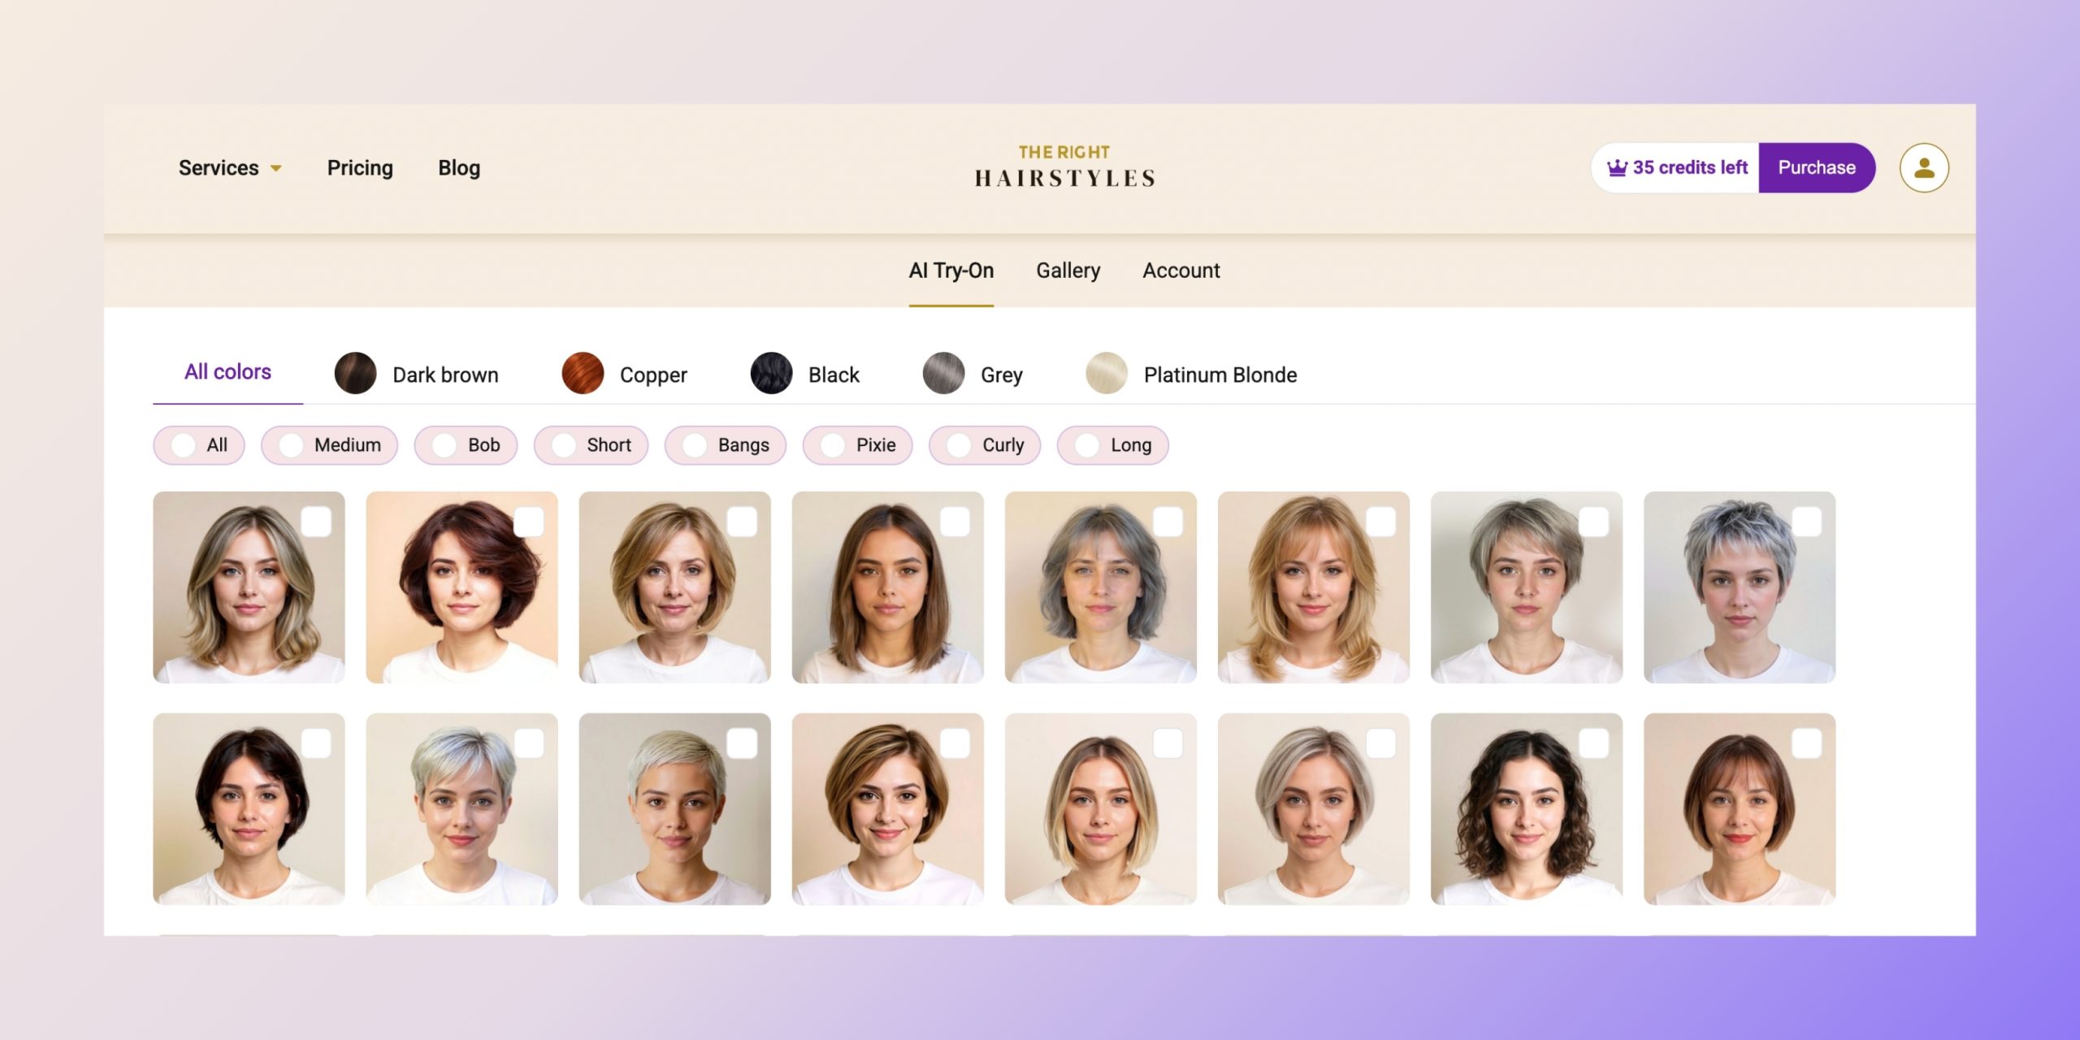Select the Copper hair color
Screen dimensions: 2080x1040
pyautogui.click(x=583, y=375)
